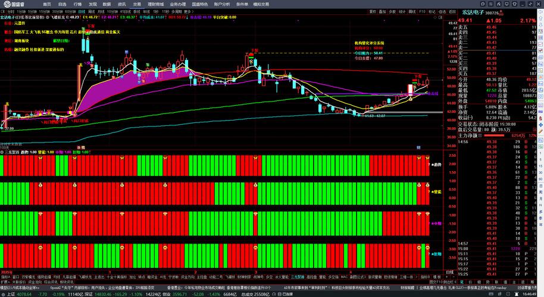Image resolution: width=544 pixels, height=297 pixels.
Task: Click the 返回 button
Action: 452,11
